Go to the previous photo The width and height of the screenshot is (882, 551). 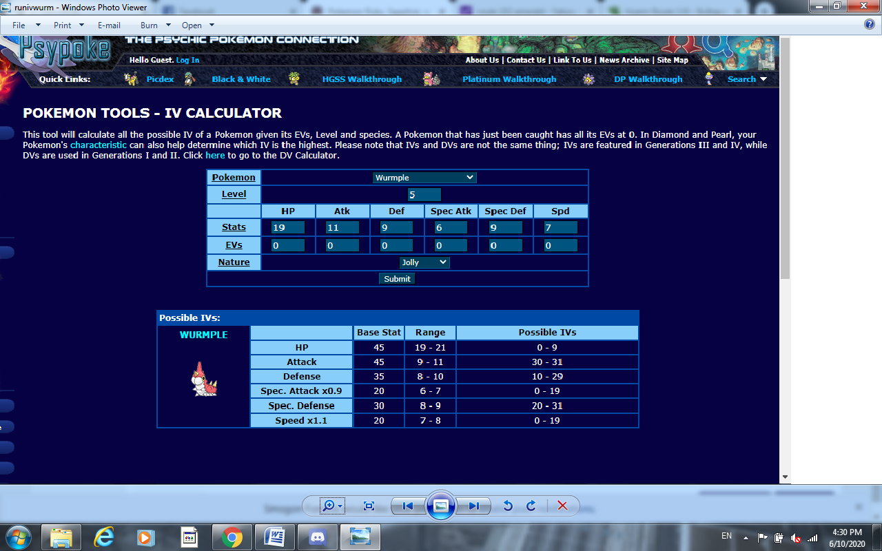(408, 506)
